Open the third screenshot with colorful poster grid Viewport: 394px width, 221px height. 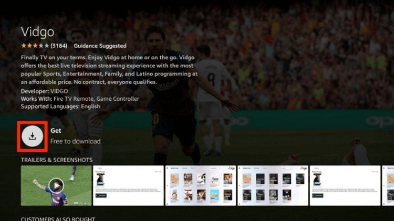coord(201,186)
